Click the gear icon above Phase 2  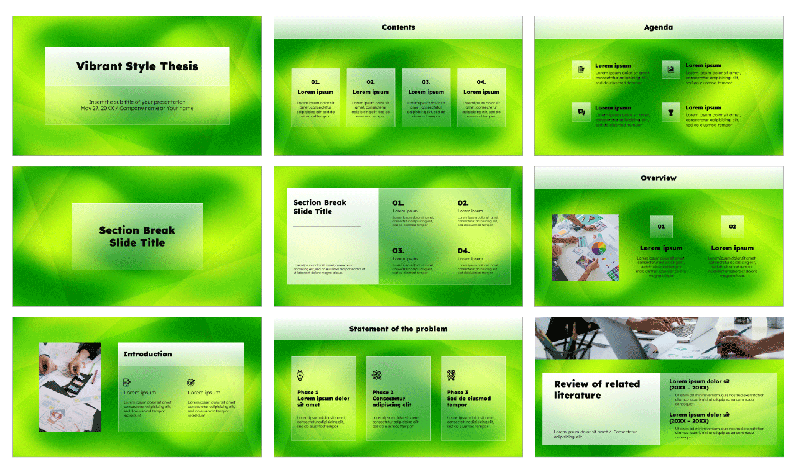pyautogui.click(x=376, y=374)
